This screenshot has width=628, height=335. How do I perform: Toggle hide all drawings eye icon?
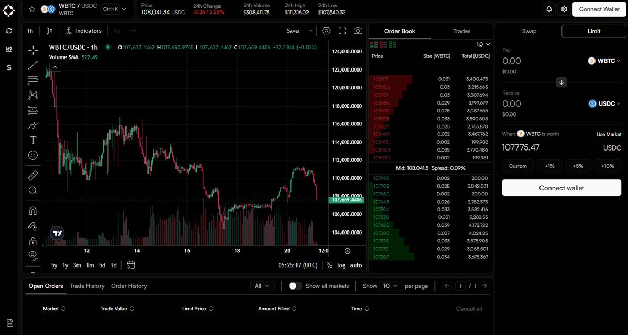click(x=33, y=255)
